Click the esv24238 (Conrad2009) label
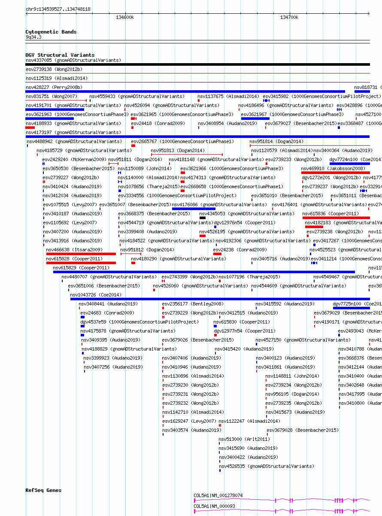This screenshot has width=382, height=516. point(240,250)
